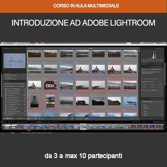Collapse the Cartelle panel
167x167 pixels.
click(x=3, y=81)
